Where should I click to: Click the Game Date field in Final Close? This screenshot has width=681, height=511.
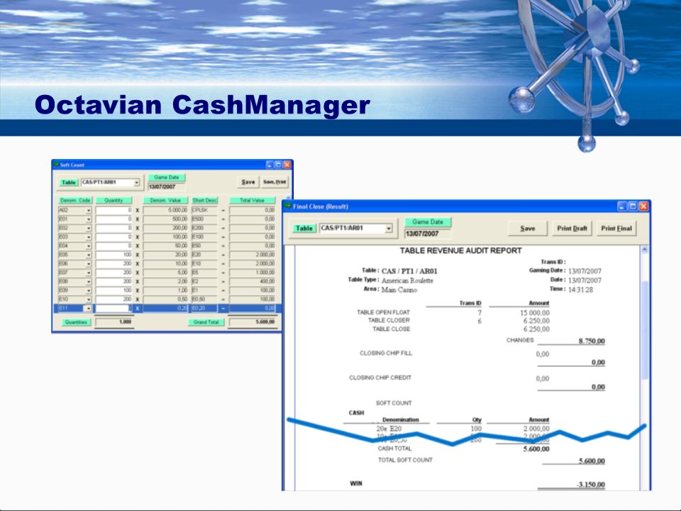tap(428, 233)
